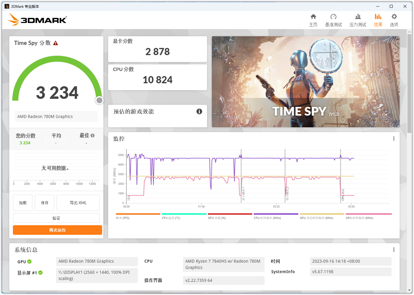This screenshot has height=295, width=414.
Task: Click the Load (加载) button
Action: tap(23, 203)
